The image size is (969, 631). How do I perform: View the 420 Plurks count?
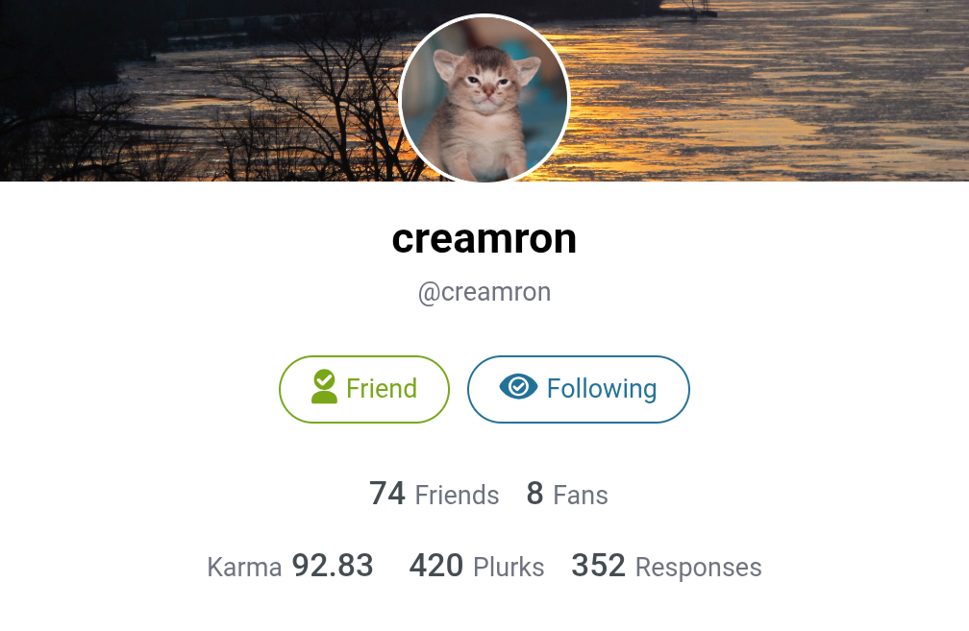[477, 566]
